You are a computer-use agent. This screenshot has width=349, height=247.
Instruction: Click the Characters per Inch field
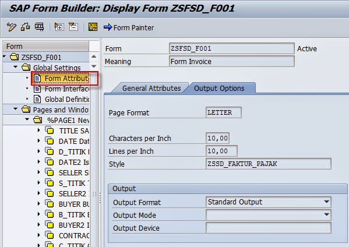pos(218,138)
